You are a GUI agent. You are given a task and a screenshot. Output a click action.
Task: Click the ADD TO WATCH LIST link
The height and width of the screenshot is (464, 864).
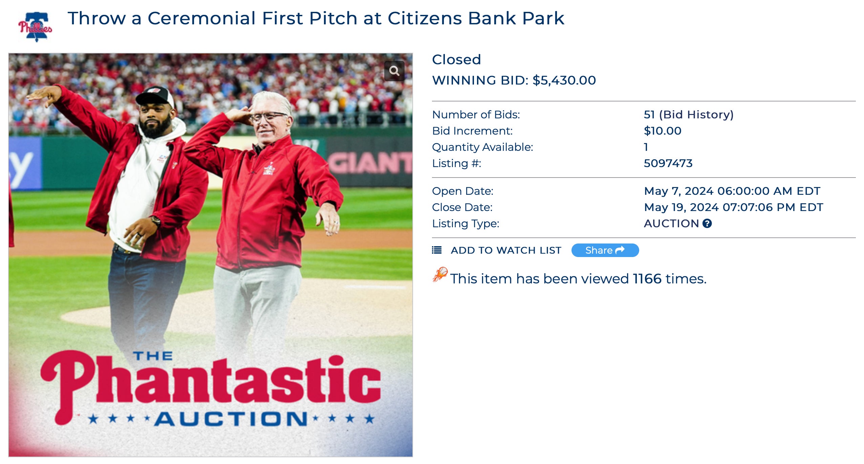[506, 250]
